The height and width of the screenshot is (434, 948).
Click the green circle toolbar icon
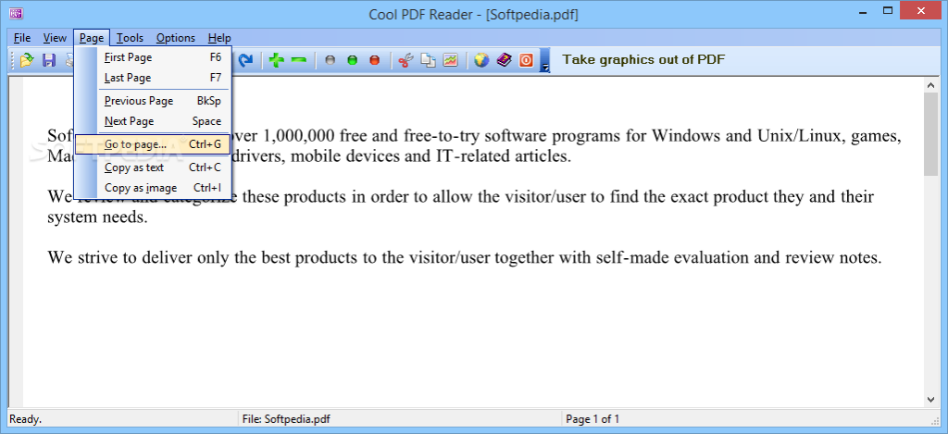point(353,60)
